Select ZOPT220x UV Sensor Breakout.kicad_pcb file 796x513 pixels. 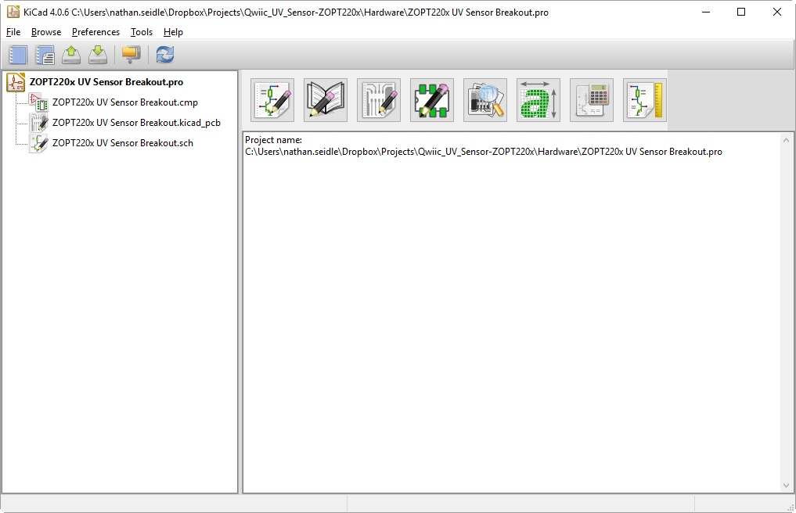click(x=136, y=123)
